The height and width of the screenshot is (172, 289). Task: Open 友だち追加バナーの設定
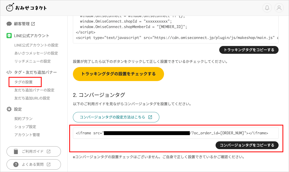[34, 90]
